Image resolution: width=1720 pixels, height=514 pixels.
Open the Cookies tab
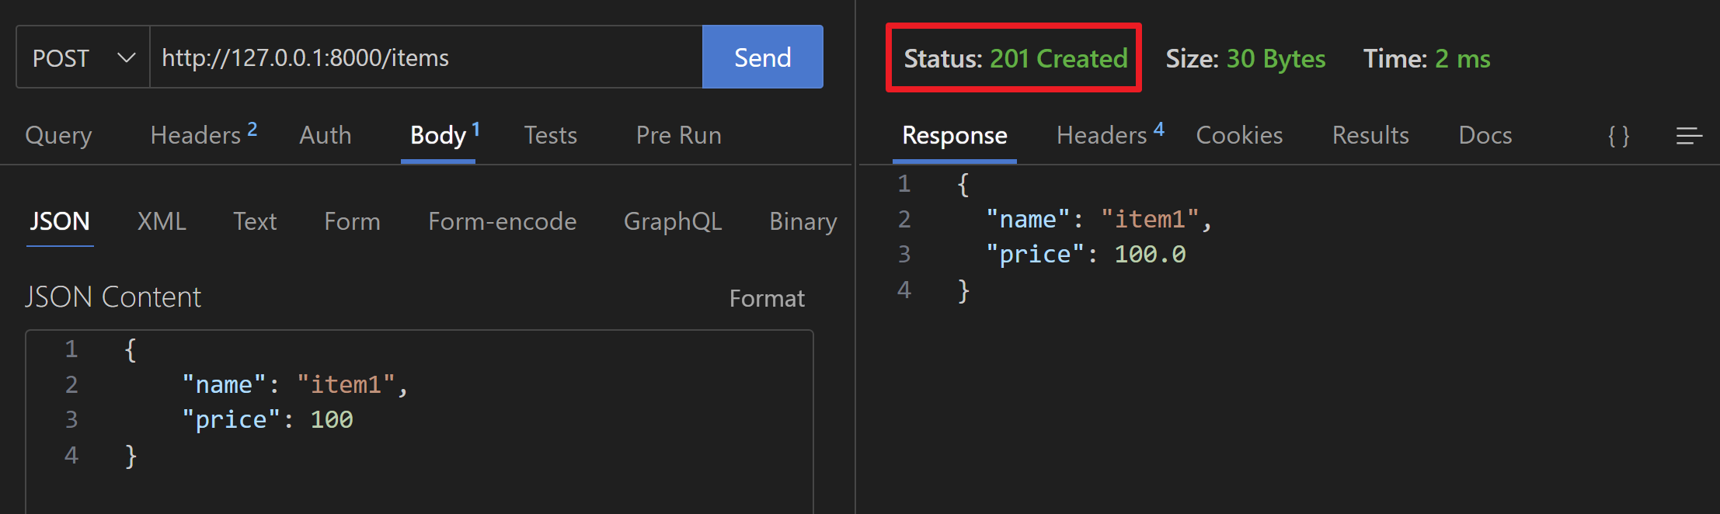click(1239, 135)
